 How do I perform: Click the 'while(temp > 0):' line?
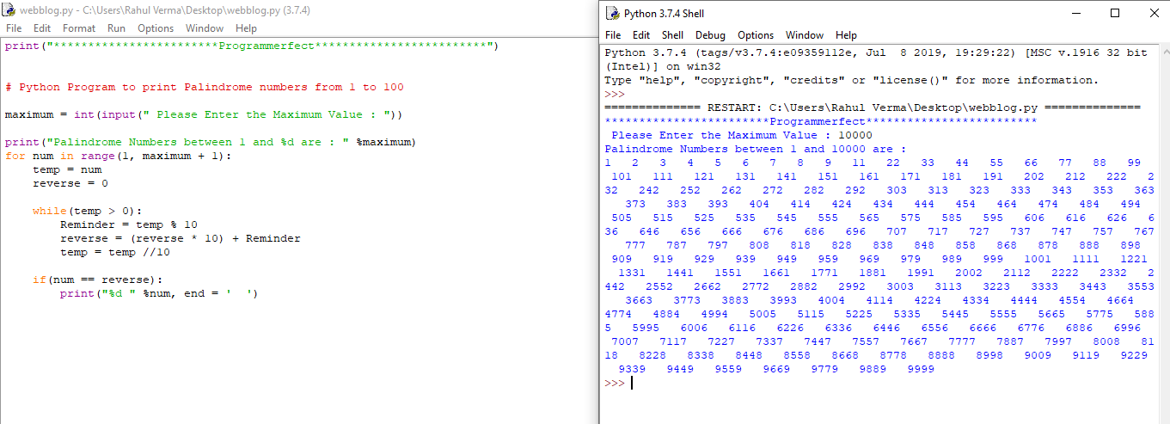pyautogui.click(x=87, y=211)
